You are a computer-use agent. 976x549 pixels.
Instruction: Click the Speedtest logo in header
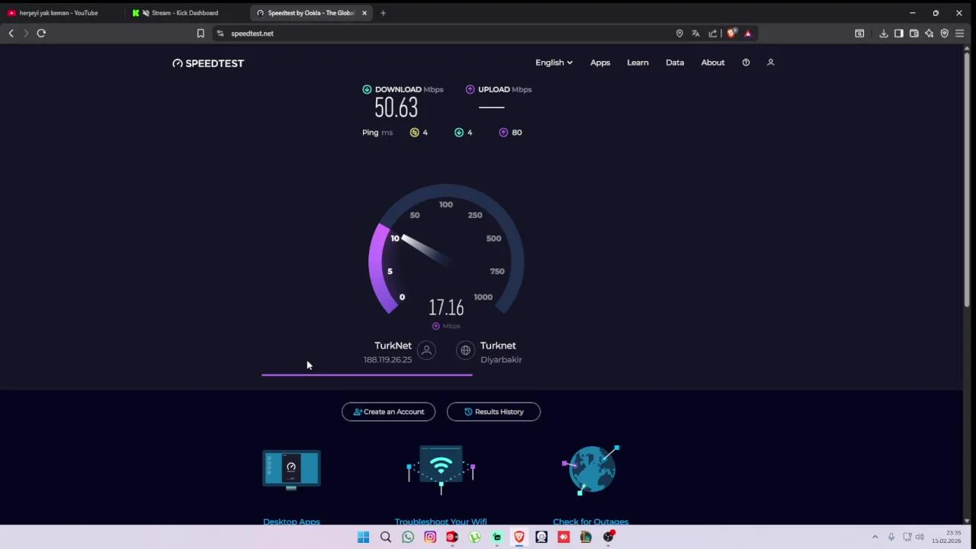pos(208,63)
